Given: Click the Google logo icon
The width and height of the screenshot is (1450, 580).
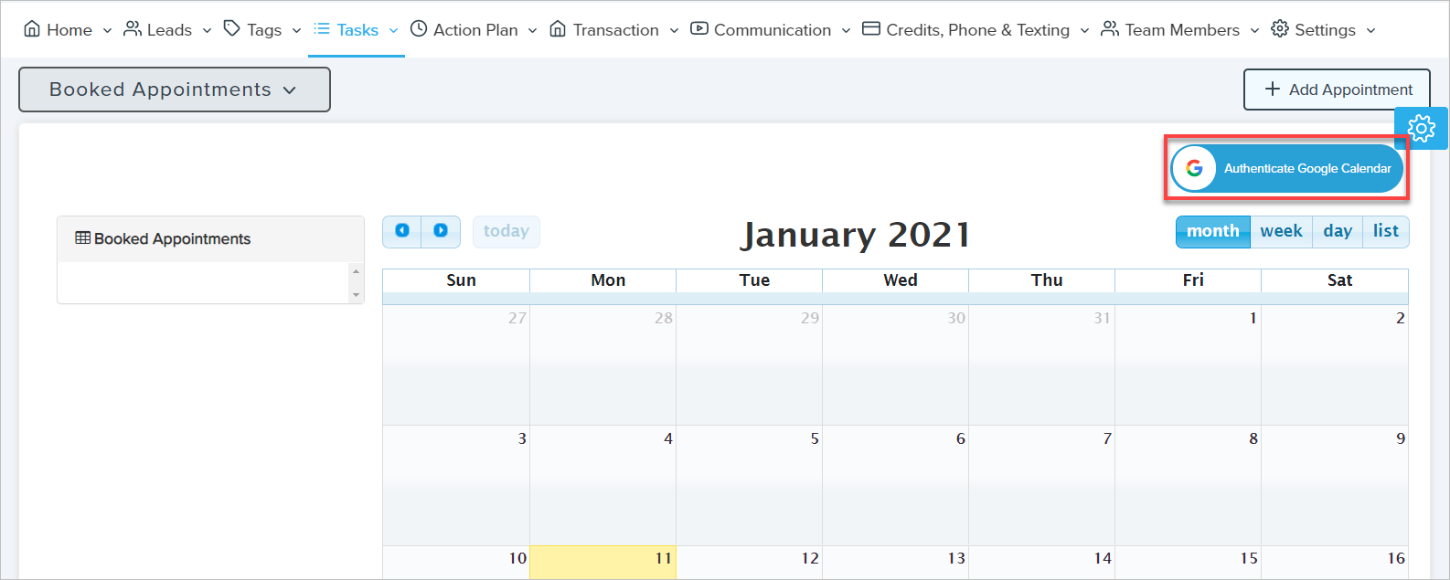Looking at the screenshot, I should point(1194,168).
